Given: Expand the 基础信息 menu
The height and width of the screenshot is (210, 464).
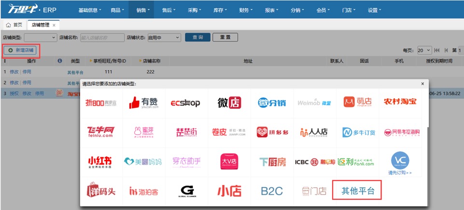Looking at the screenshot, I should 90,10.
